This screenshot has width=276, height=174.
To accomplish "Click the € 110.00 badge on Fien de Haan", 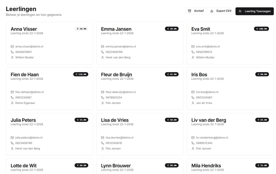I will (81, 74).
